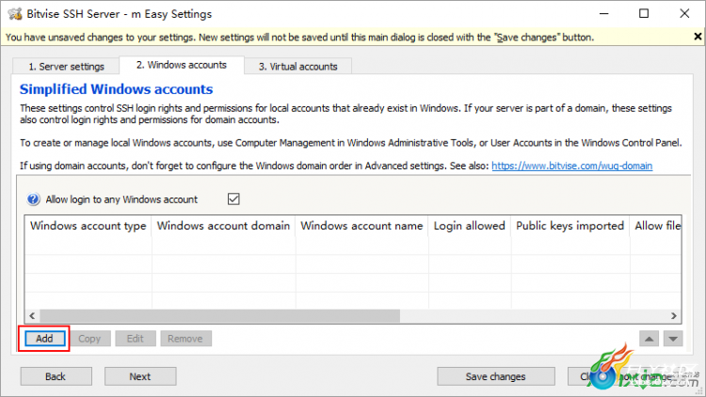Image resolution: width=706 pixels, height=397 pixels.
Task: Add a new Windows account
Action: [x=44, y=339]
